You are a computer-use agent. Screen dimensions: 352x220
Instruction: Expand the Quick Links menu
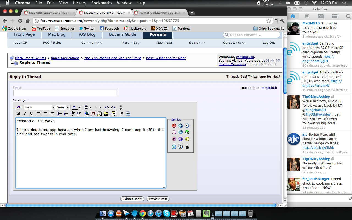click(234, 43)
